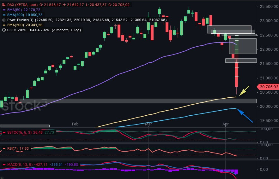Click the blue arrow annotation near SMA(200)
279x179 pixels.
point(245,115)
